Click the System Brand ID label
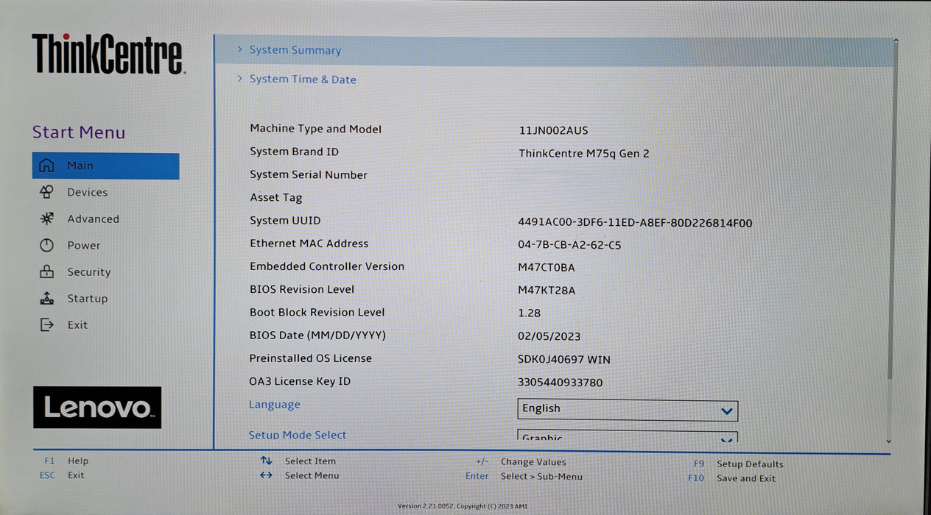 [x=295, y=152]
